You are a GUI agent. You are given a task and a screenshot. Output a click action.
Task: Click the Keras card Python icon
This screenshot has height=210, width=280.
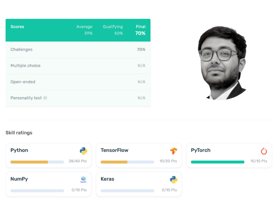174,180
